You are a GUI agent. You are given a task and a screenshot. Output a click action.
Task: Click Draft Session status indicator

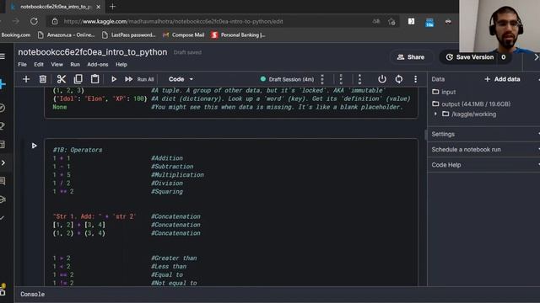[287, 79]
